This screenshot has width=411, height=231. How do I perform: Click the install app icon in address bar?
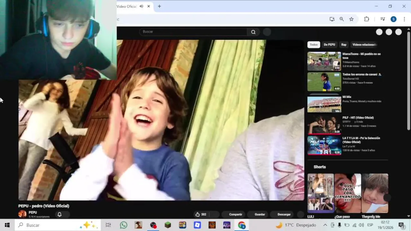coord(332,19)
